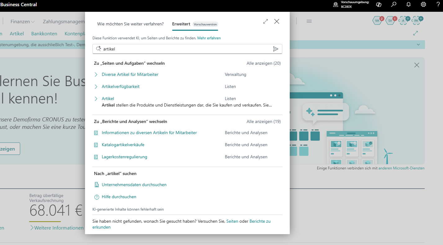The width and height of the screenshot is (443, 245).
Task: Expand the Finanzen menu dropdown
Action: pos(23,21)
